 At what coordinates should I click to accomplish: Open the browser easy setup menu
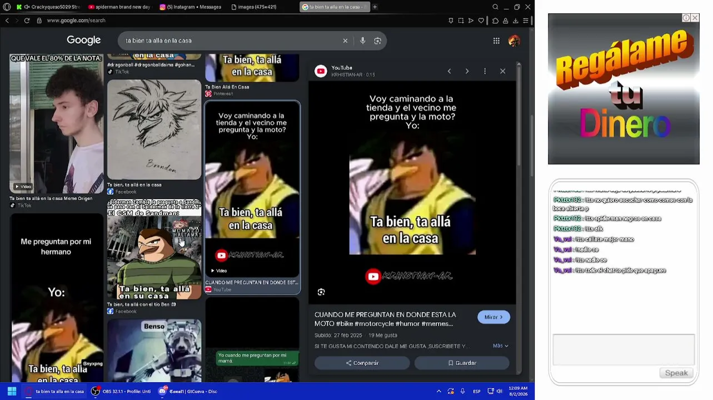(x=526, y=21)
